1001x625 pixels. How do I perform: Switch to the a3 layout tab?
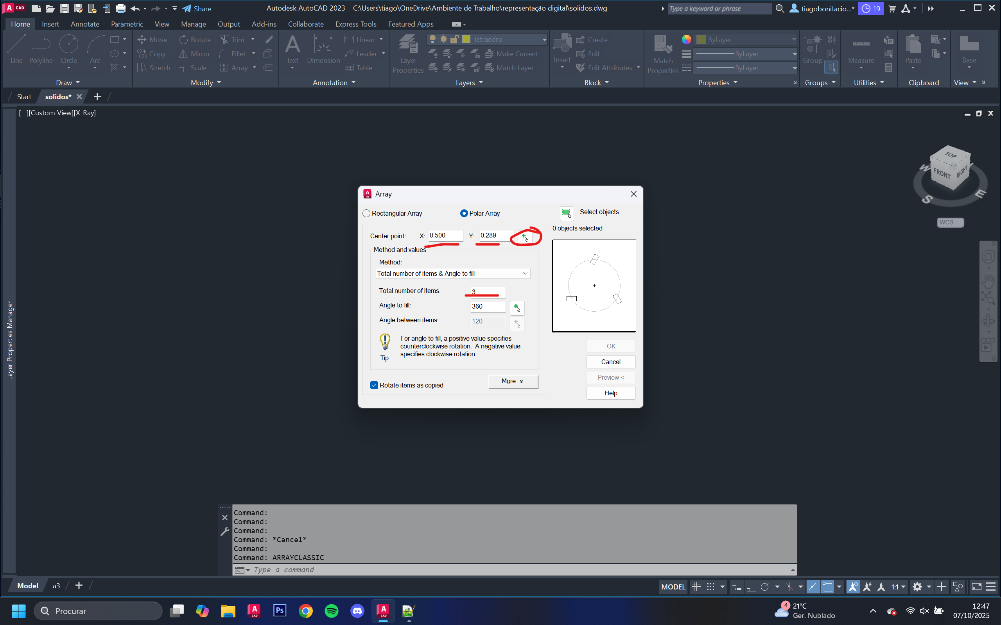(x=56, y=586)
